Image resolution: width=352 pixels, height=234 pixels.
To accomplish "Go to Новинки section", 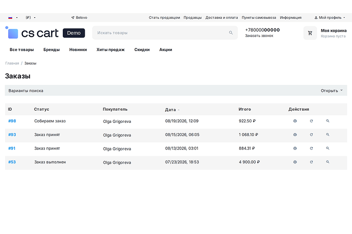I will tap(78, 49).
